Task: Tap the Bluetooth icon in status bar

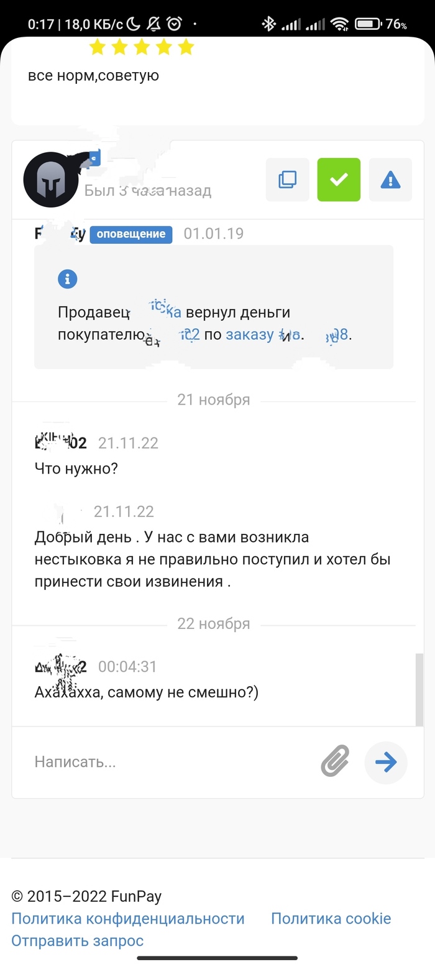Action: 268,24
